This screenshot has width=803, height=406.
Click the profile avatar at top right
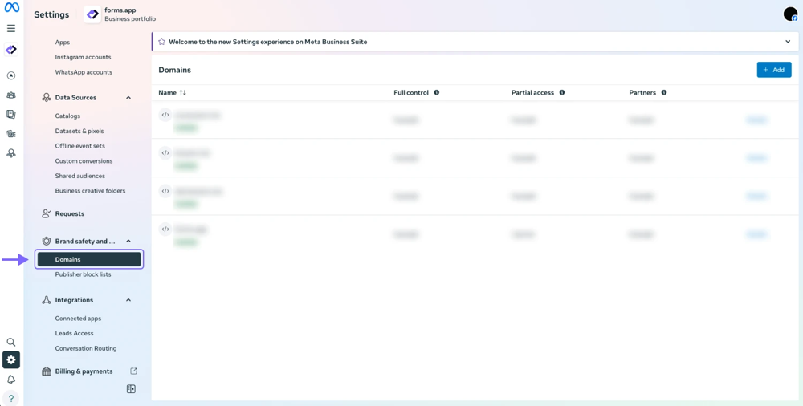[790, 14]
